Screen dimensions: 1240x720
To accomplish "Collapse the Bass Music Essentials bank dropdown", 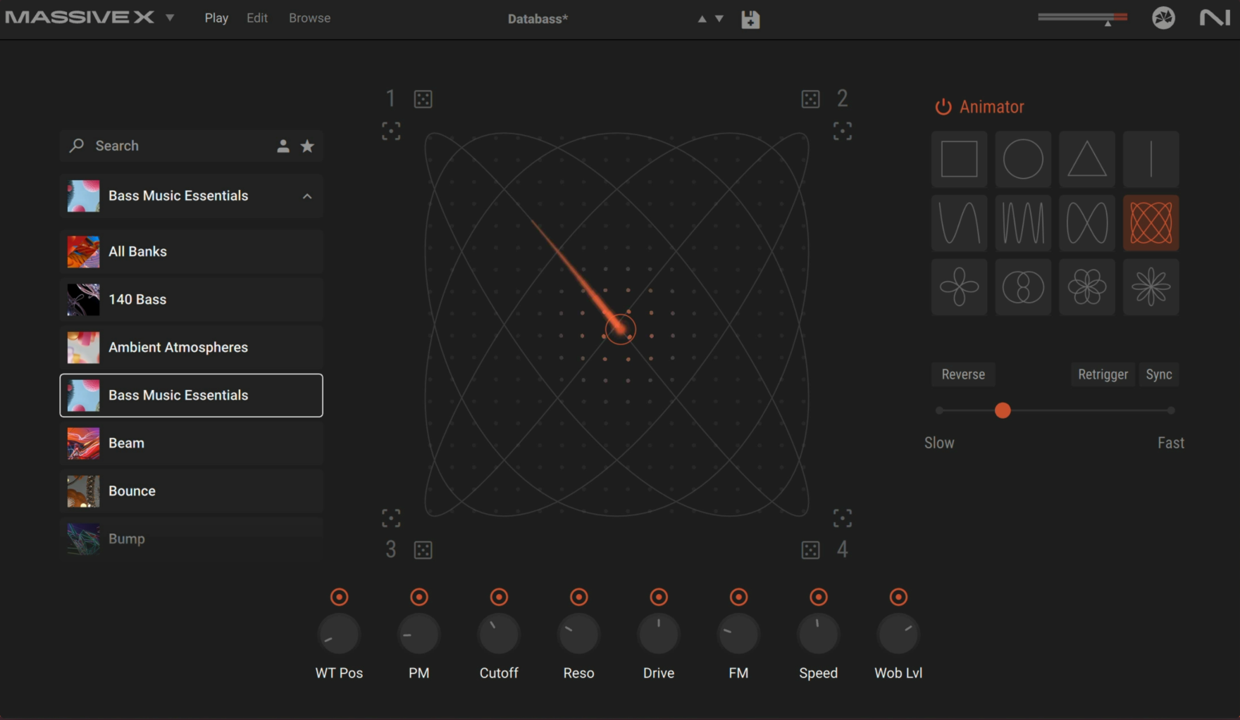I will (307, 196).
